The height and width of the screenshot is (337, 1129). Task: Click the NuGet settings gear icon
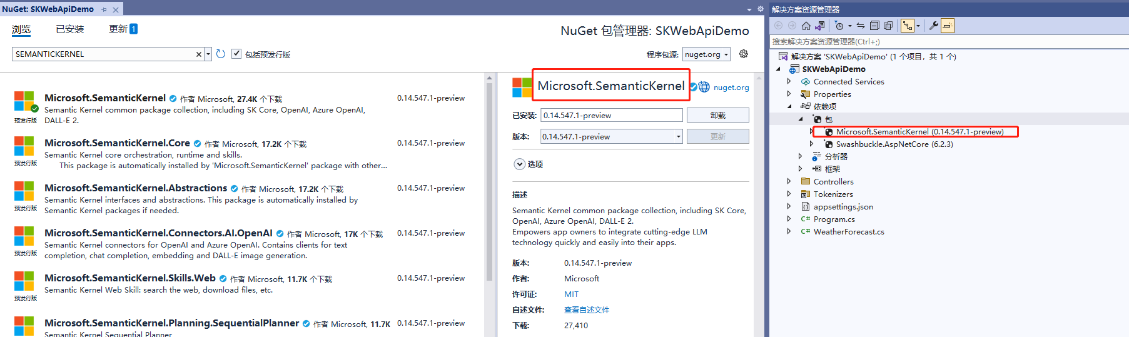click(x=744, y=54)
